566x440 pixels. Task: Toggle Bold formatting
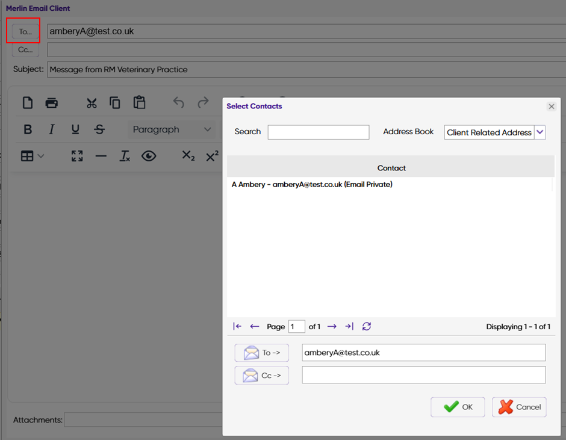pos(28,129)
